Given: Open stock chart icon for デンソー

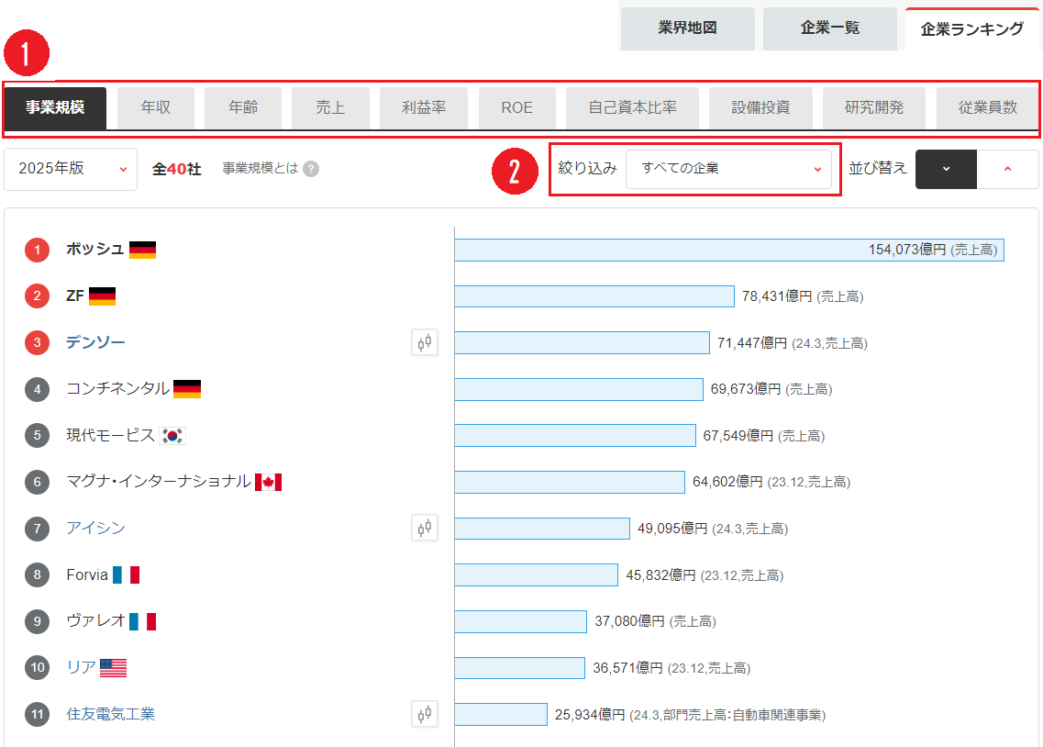Looking at the screenshot, I should tap(425, 342).
